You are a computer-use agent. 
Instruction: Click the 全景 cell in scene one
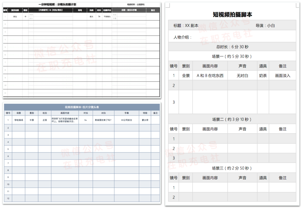pos(186,75)
